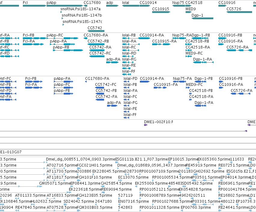Select the CG5742-RC transcript label
The height and width of the screenshot is (212, 256).
click(x=100, y=53)
